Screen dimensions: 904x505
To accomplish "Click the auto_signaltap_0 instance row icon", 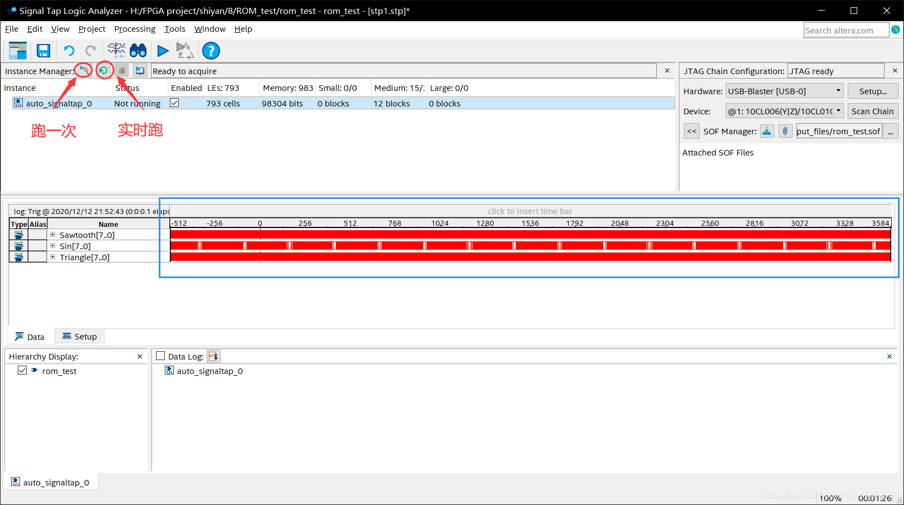I will [18, 103].
